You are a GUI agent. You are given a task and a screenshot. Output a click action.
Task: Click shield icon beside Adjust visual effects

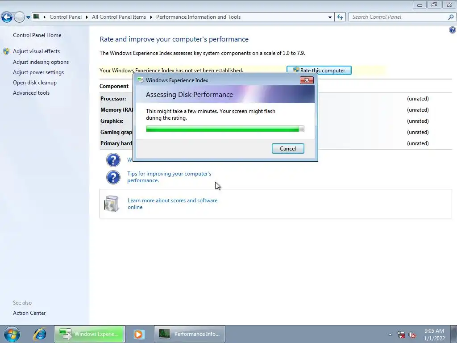click(6, 51)
